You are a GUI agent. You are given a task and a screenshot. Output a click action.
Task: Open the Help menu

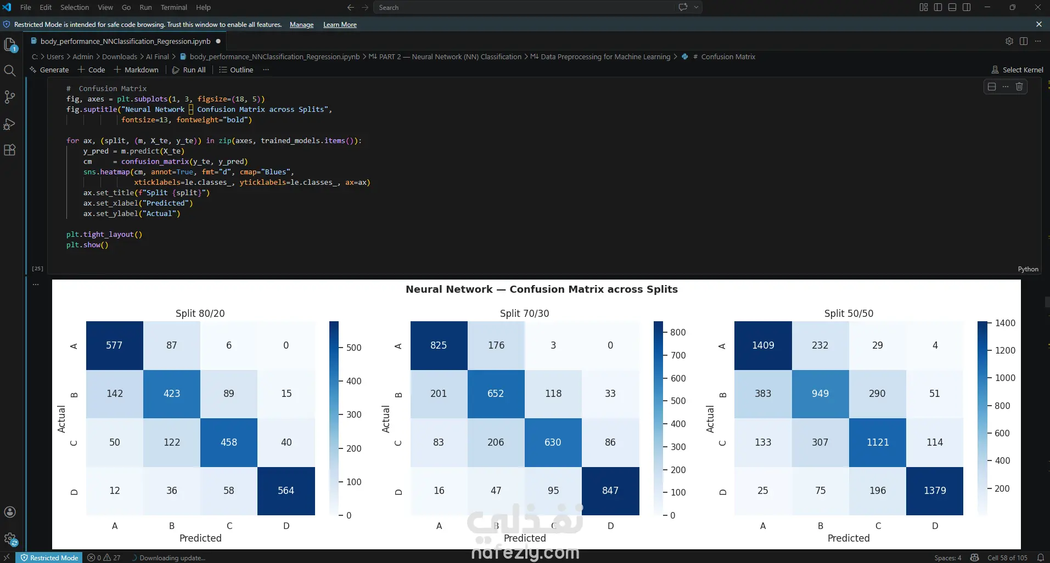[203, 7]
